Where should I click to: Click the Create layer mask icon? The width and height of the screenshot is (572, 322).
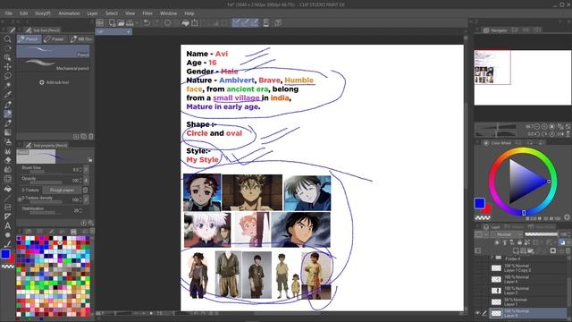553,250
